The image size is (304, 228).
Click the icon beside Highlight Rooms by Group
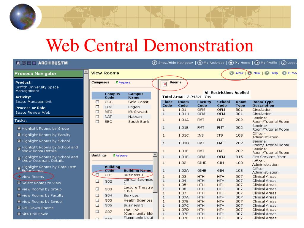[x=19, y=128]
